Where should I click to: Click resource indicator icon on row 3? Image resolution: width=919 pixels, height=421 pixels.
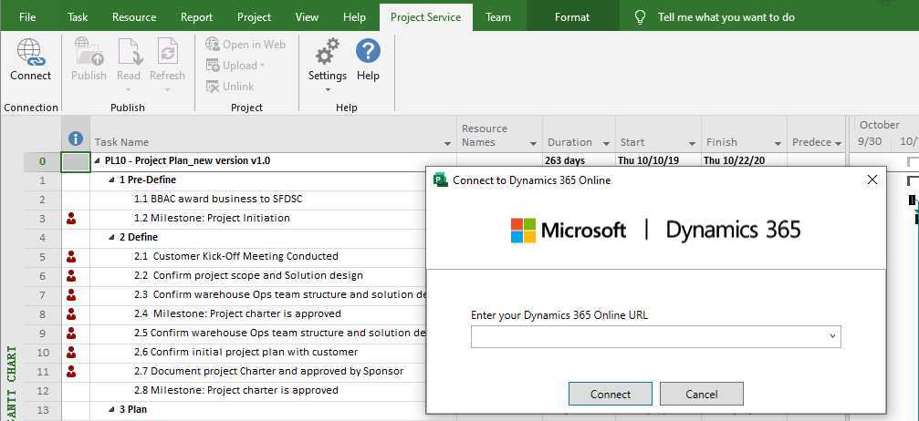click(71, 218)
